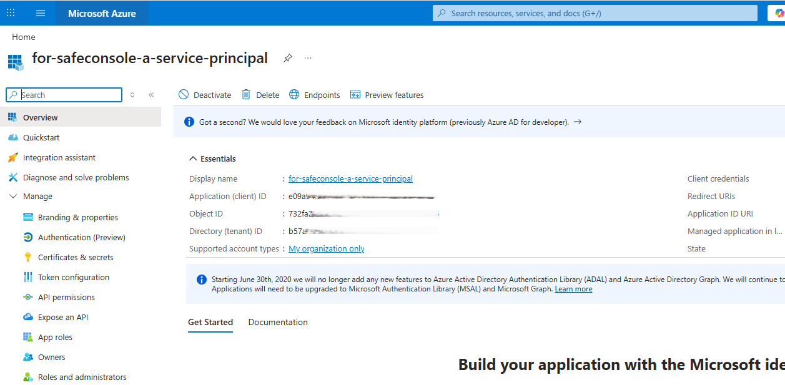
Task: Click the Learn more link
Action: tap(573, 289)
